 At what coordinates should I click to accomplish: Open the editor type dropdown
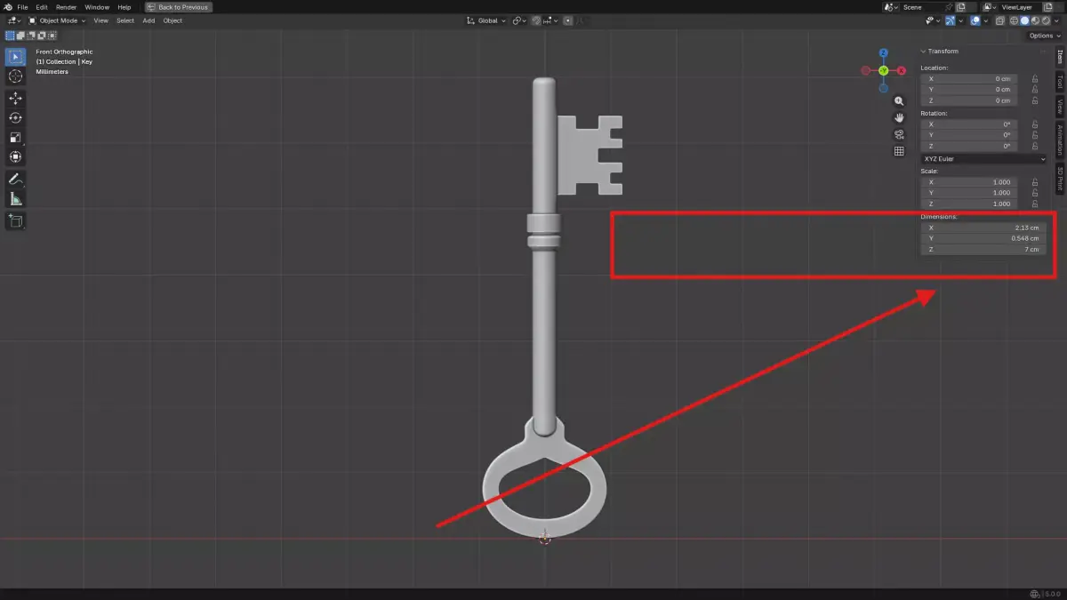click(x=13, y=20)
